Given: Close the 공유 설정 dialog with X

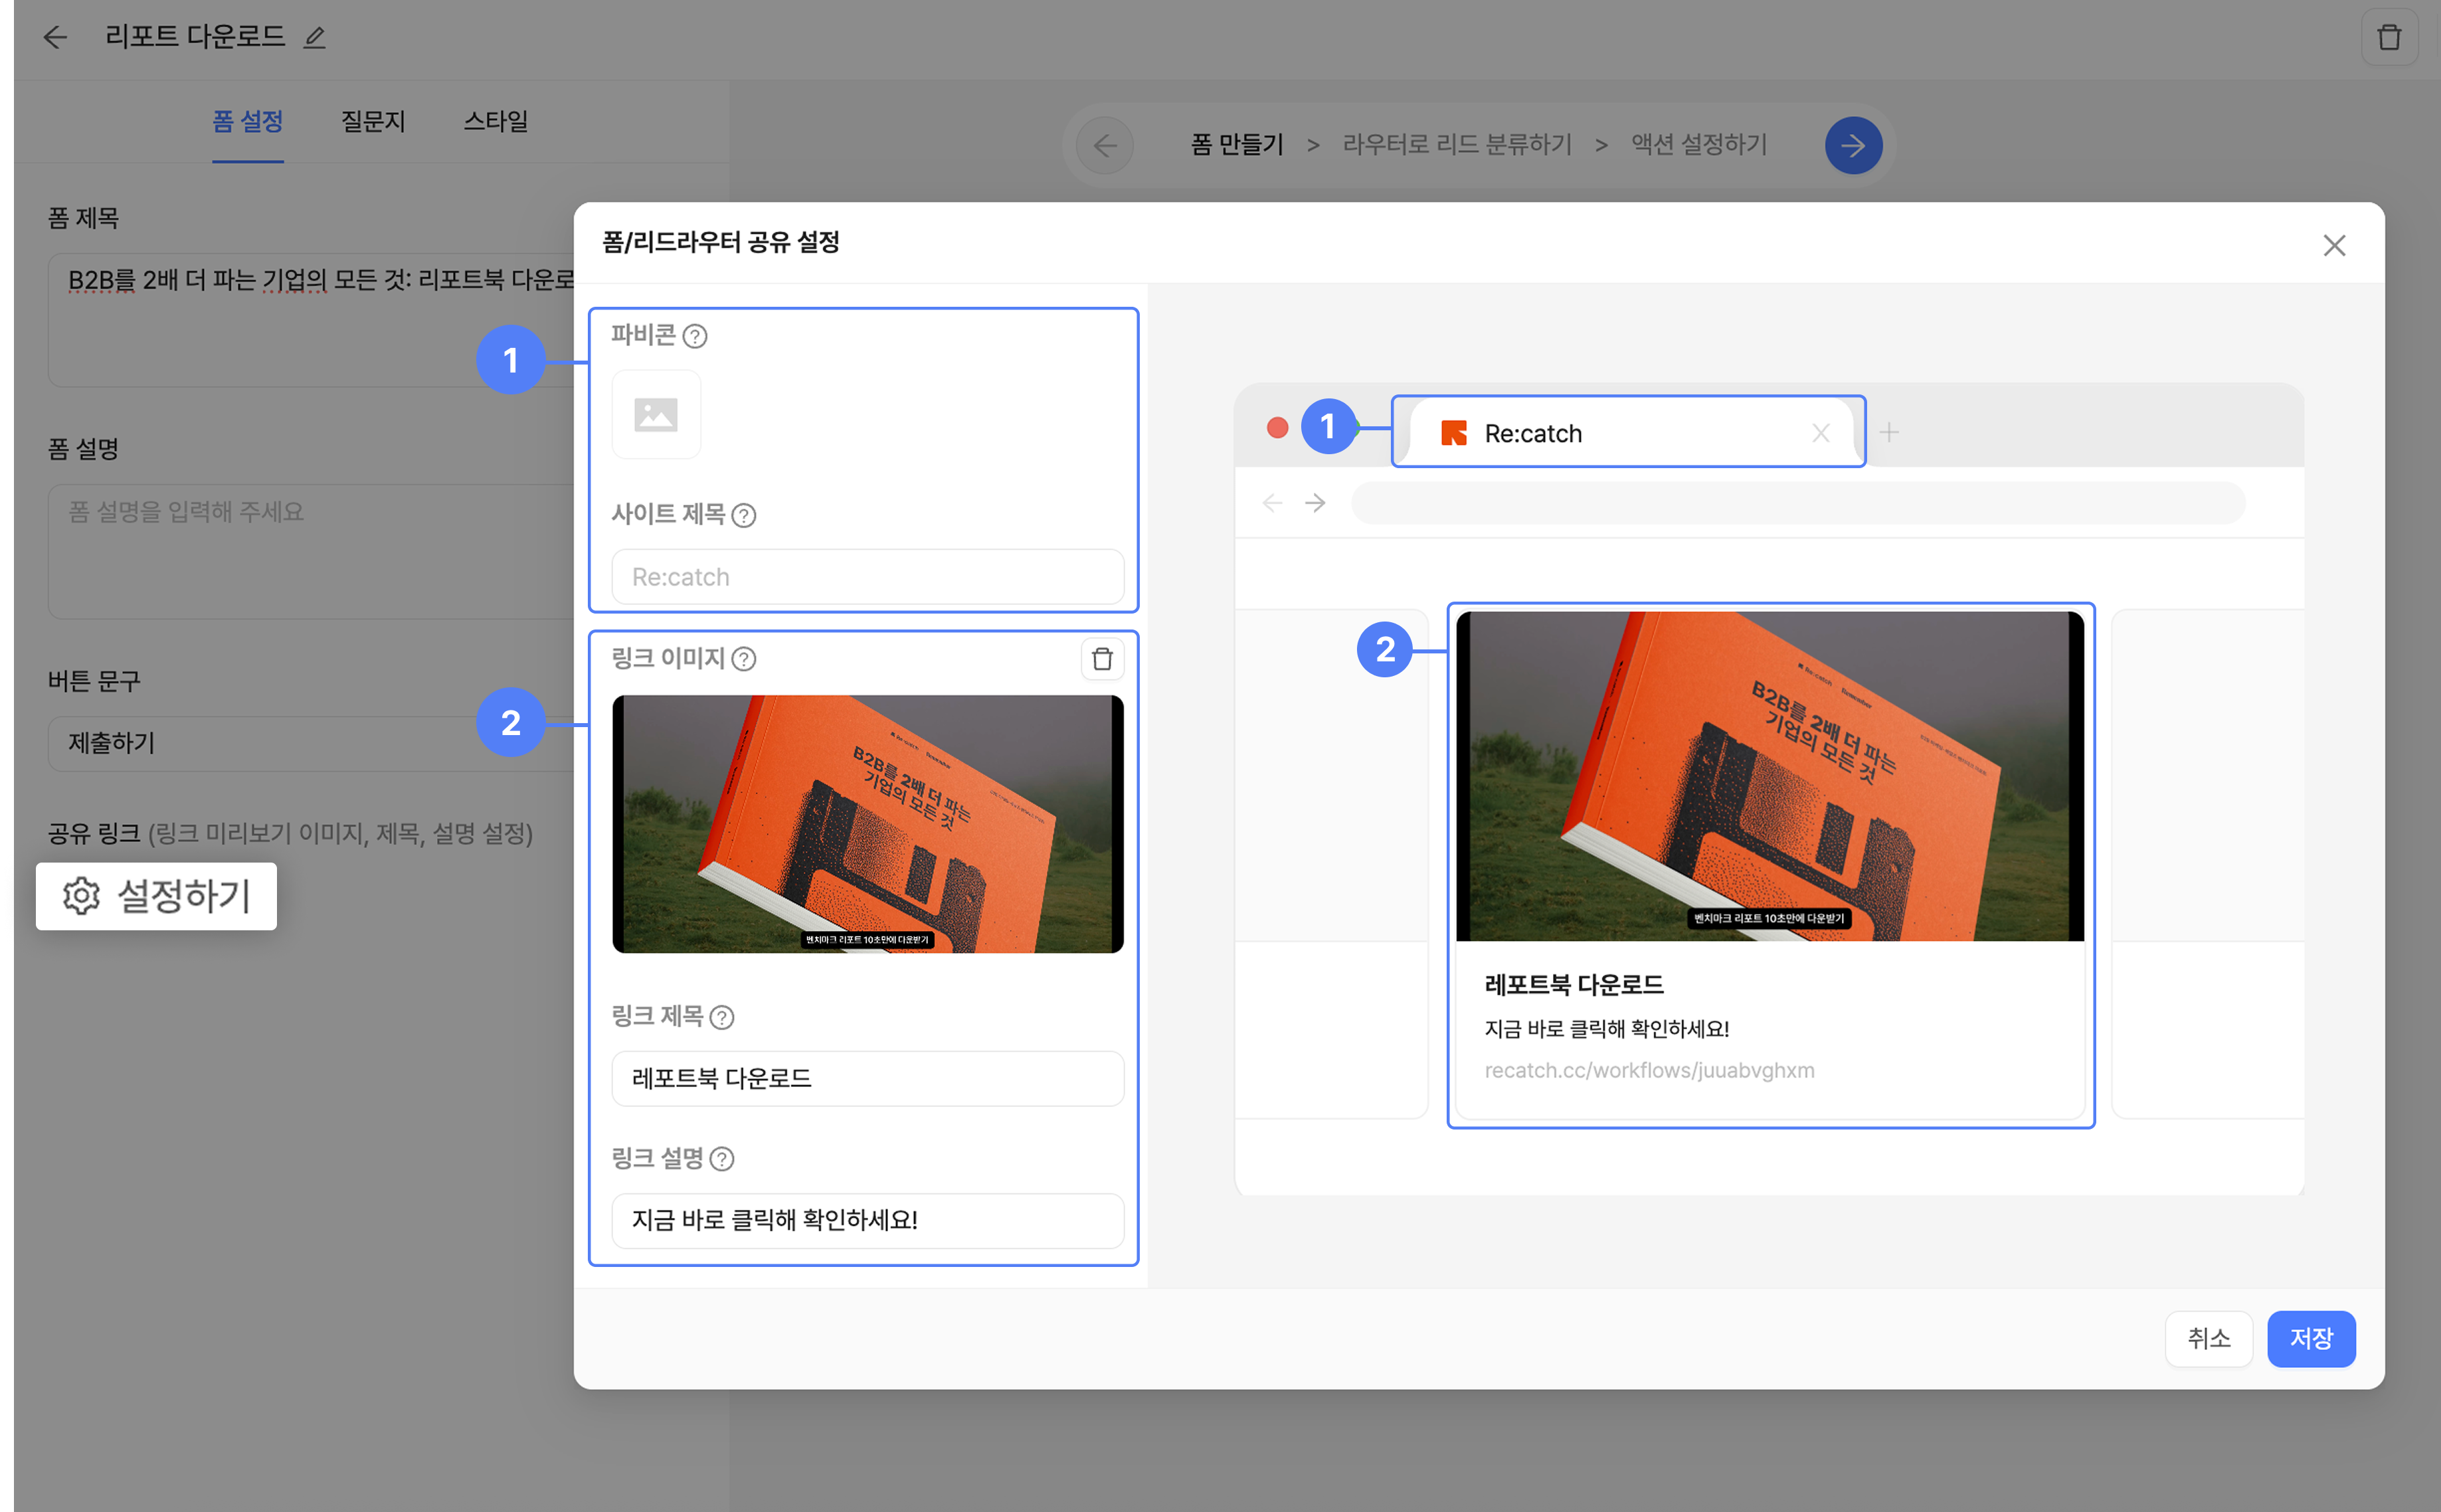Looking at the screenshot, I should (x=2334, y=245).
